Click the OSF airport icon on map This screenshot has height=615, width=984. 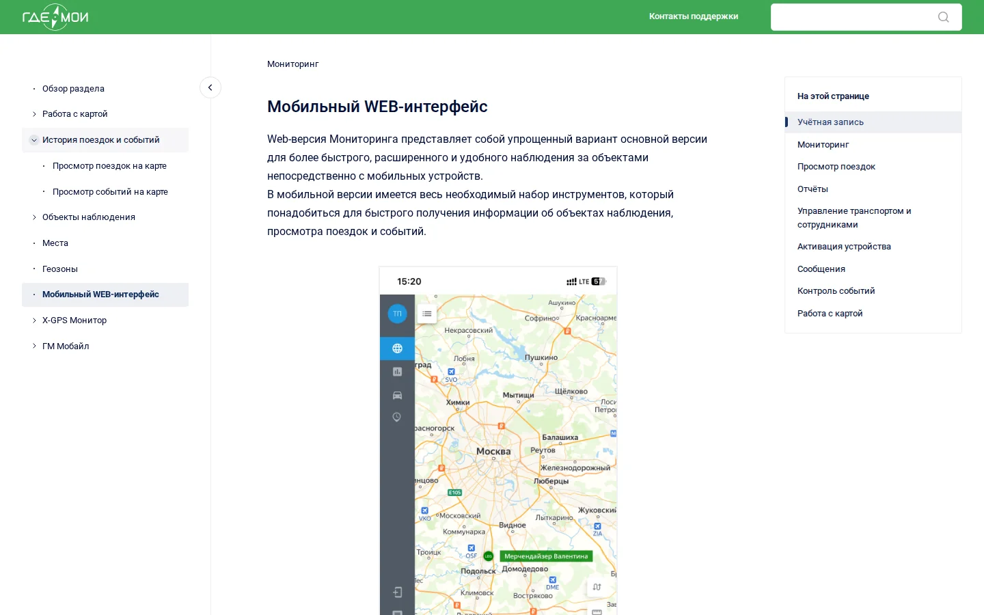pos(471,548)
